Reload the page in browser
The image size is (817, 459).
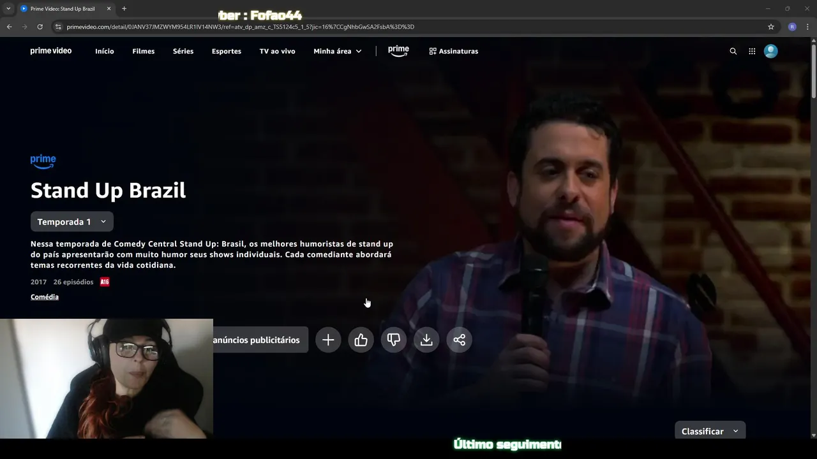[40, 27]
